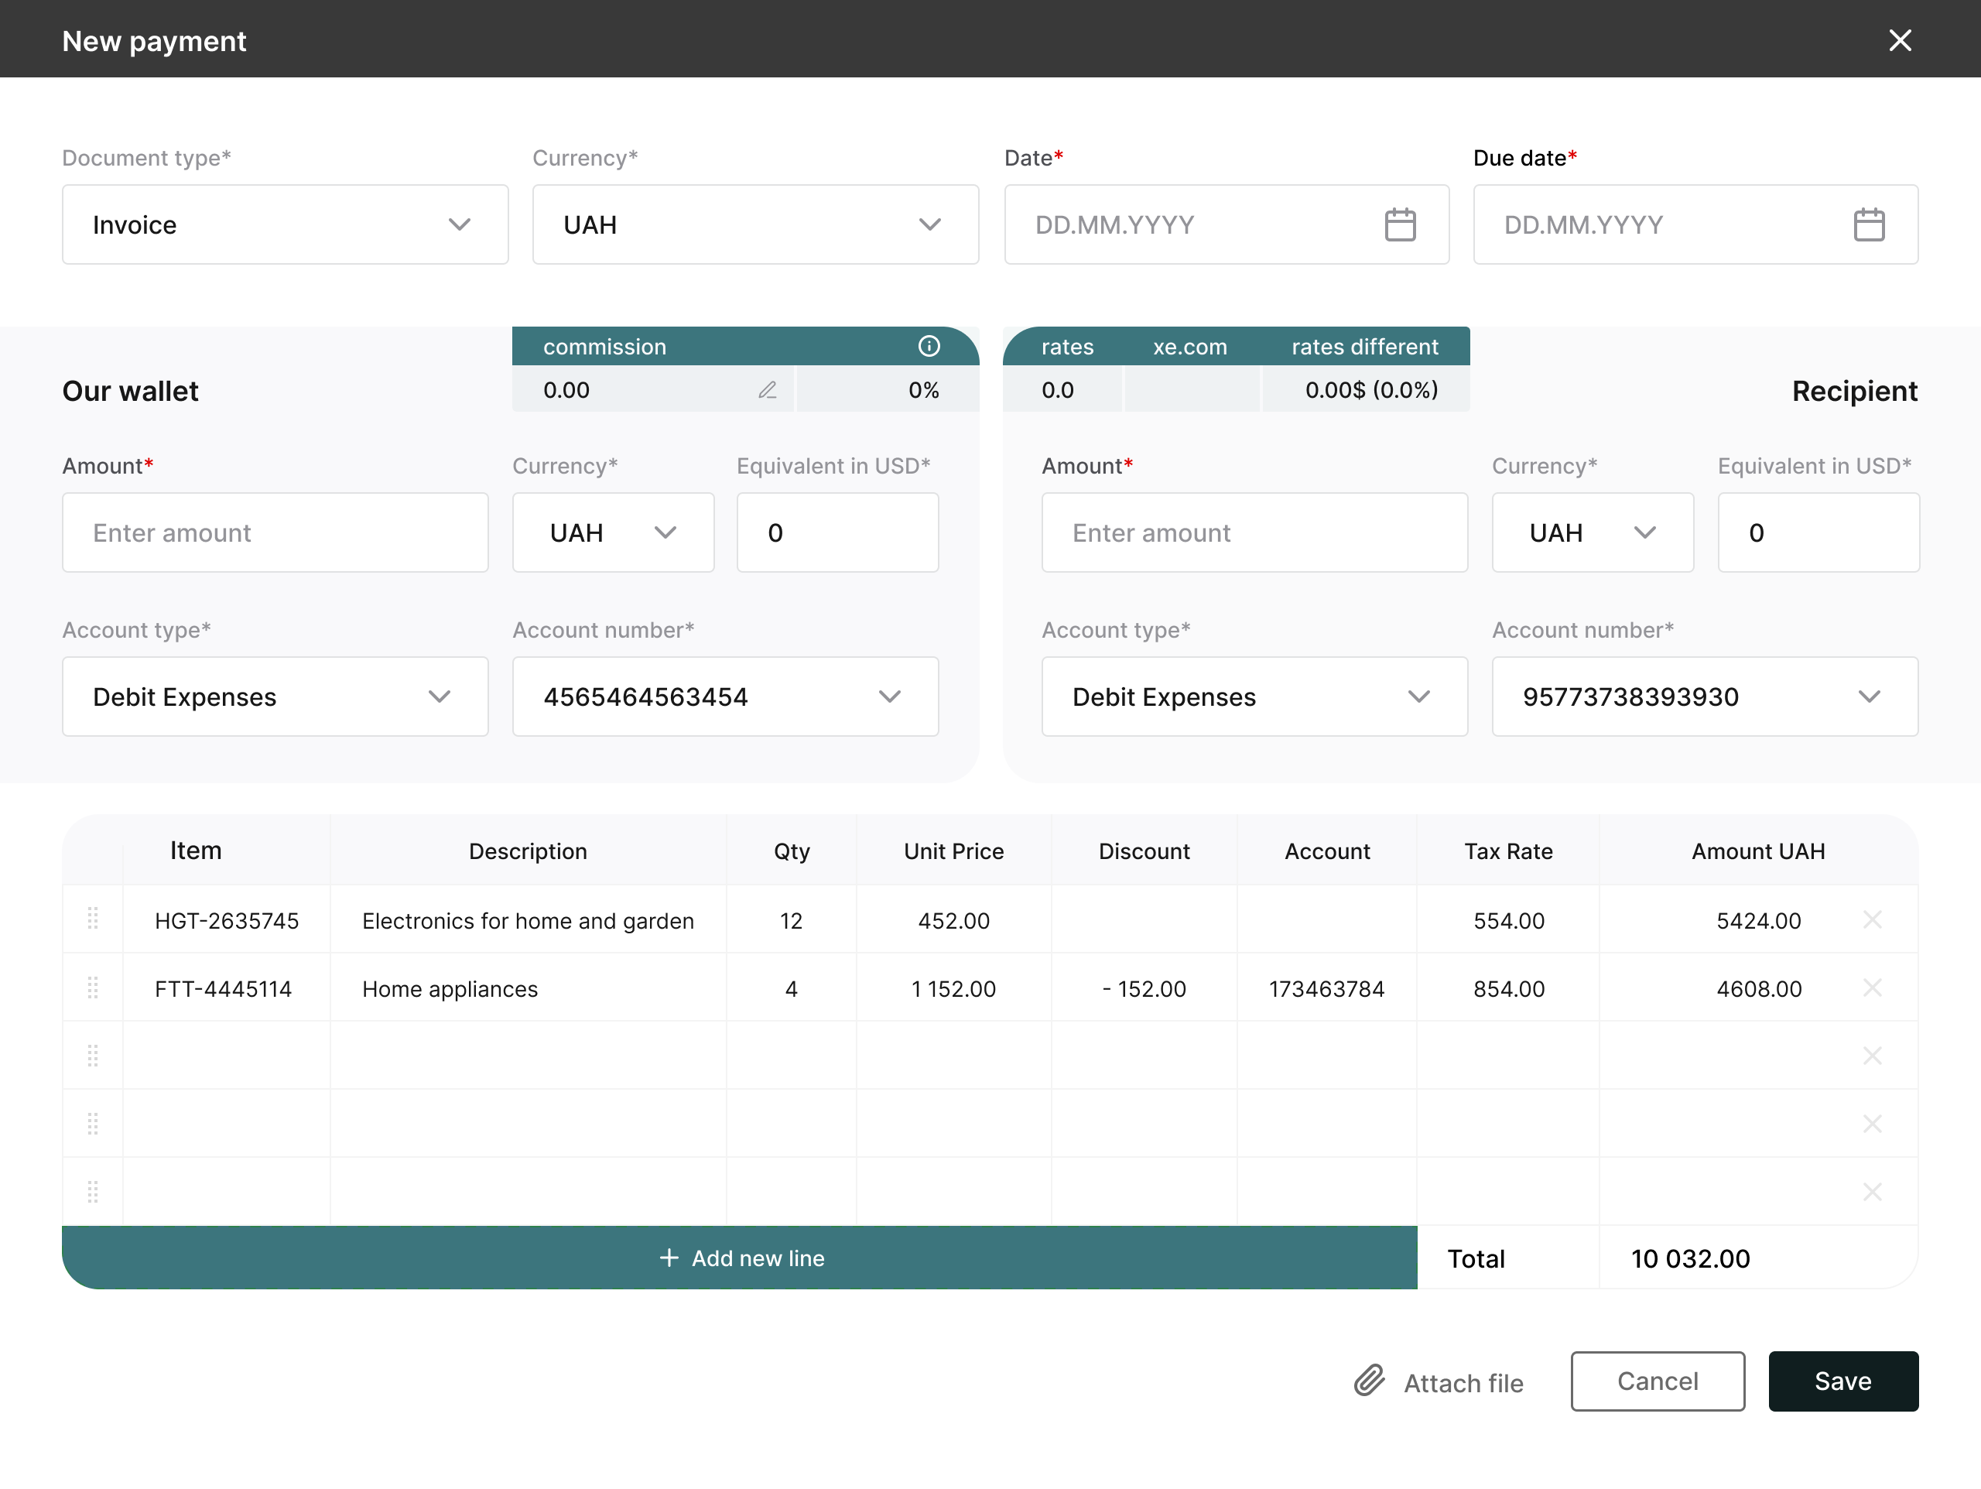
Task: Open Our wallet Account number 4565464563454 dropdown
Action: click(x=725, y=696)
